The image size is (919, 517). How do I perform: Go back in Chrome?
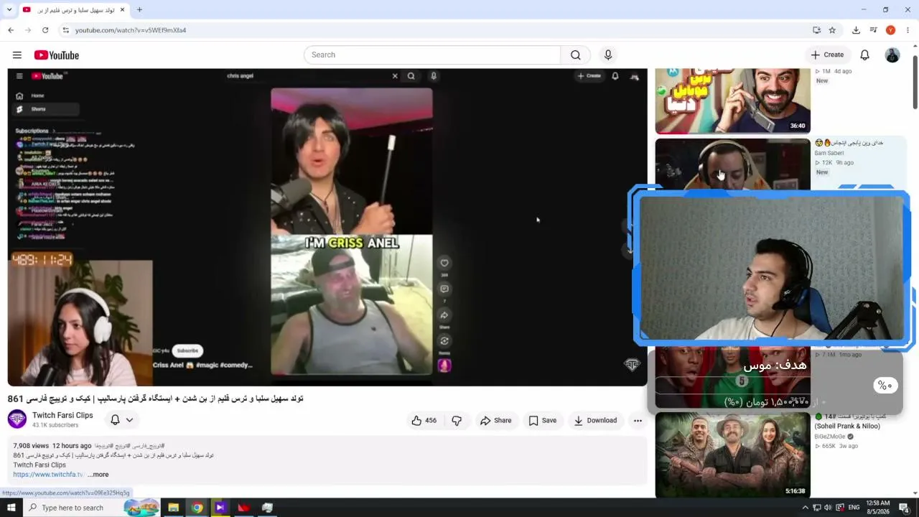[x=11, y=30]
